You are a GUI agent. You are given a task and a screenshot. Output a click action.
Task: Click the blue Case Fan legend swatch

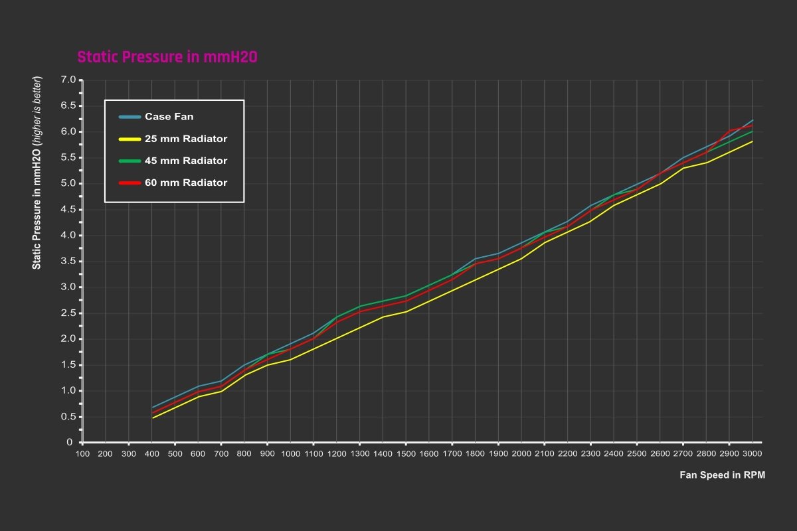[x=130, y=117]
